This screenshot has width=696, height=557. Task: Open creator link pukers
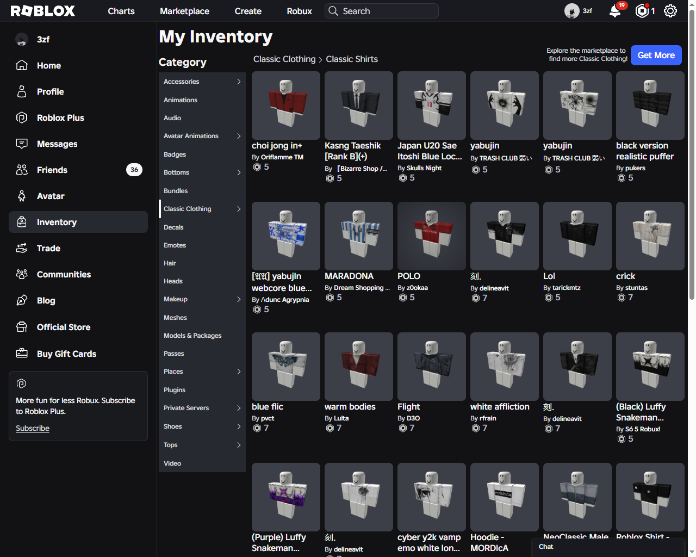635,168
